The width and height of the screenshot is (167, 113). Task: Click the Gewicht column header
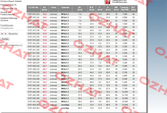click(x=125, y=9)
